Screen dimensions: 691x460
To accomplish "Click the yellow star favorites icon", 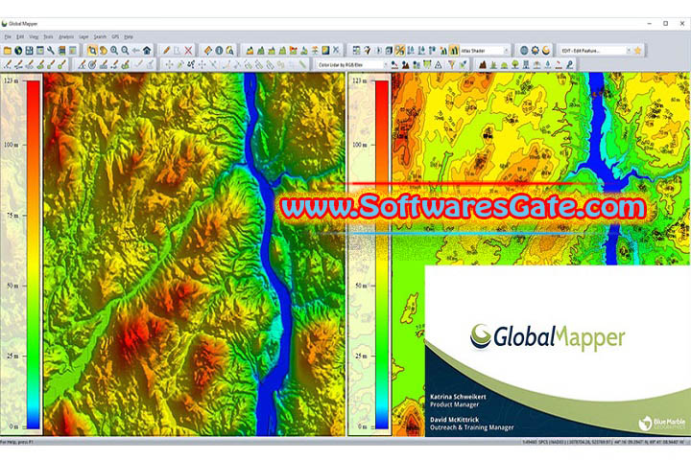I will tap(637, 51).
